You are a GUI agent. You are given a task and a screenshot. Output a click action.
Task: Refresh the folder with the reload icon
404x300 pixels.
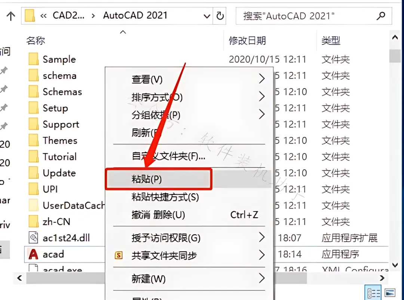tap(220, 16)
